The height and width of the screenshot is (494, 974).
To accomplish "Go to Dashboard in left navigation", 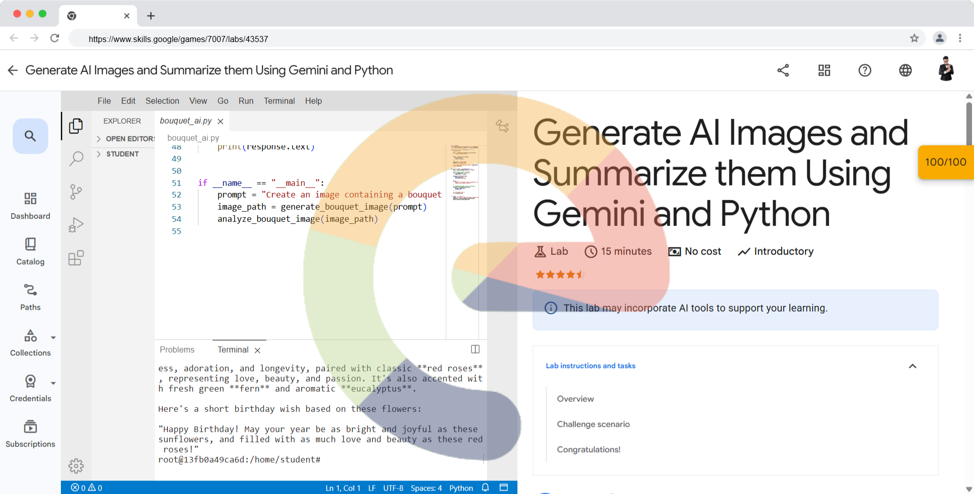I will click(x=30, y=206).
